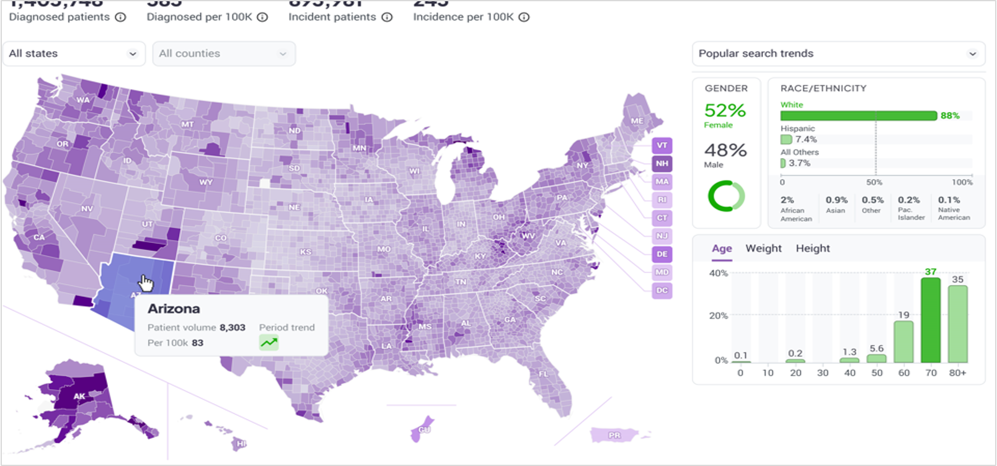Screen dimensions: 997x466
Task: Switch to the Weight tab
Action: click(763, 248)
